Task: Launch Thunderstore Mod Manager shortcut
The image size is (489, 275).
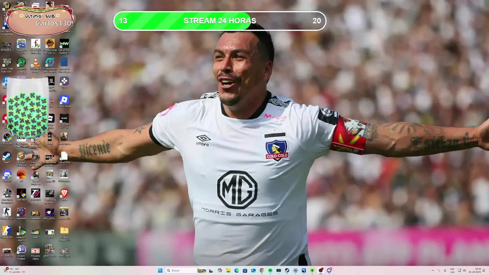Action: (50, 65)
